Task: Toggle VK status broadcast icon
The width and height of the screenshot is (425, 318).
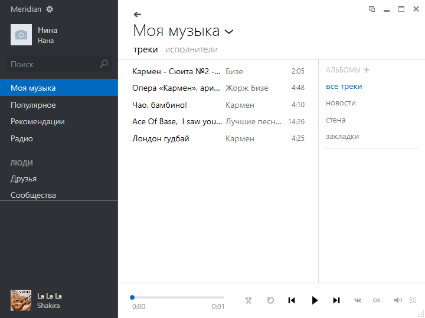Action: point(358,300)
